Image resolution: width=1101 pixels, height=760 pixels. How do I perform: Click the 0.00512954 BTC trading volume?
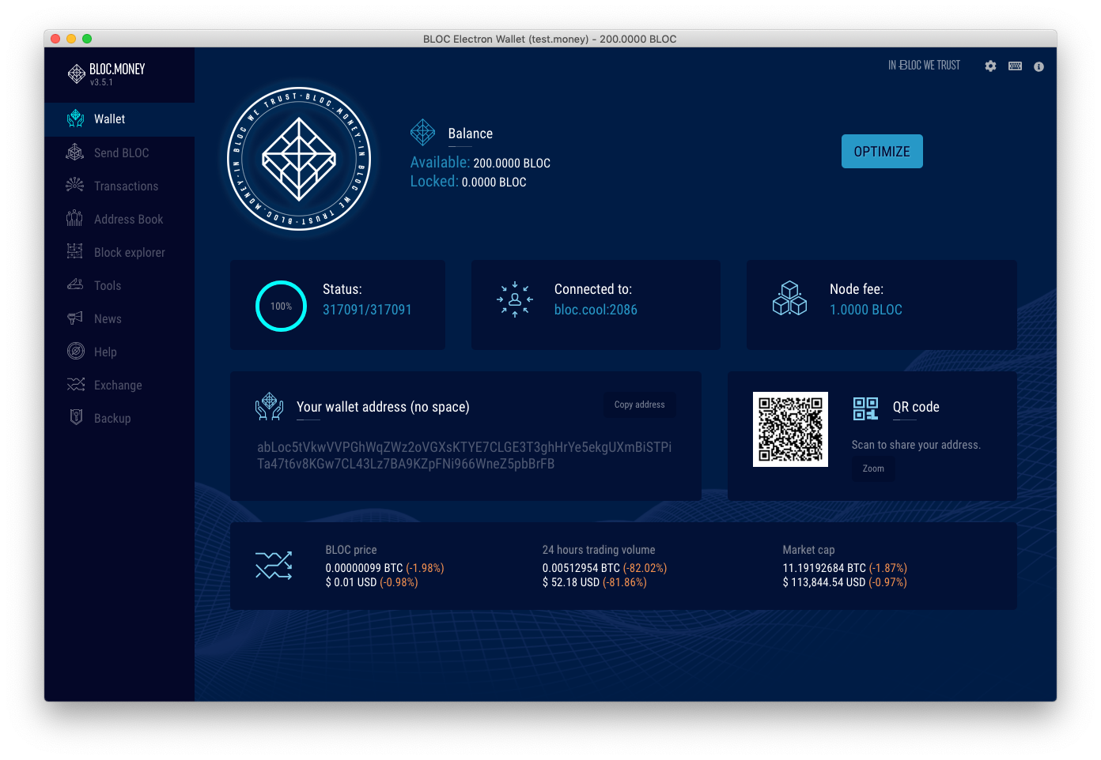tap(581, 568)
